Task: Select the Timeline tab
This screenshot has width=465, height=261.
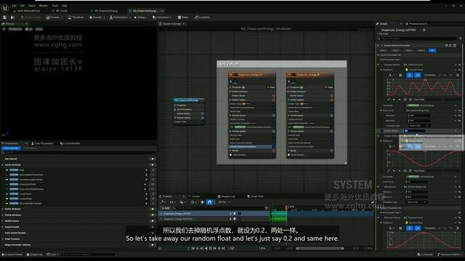Action: click(x=168, y=196)
